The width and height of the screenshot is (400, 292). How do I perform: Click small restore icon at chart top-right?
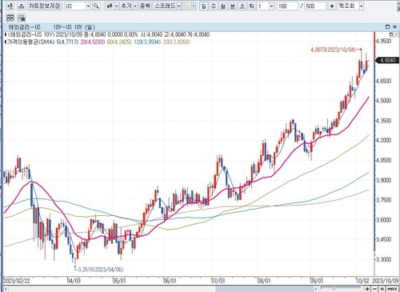[x=391, y=34]
